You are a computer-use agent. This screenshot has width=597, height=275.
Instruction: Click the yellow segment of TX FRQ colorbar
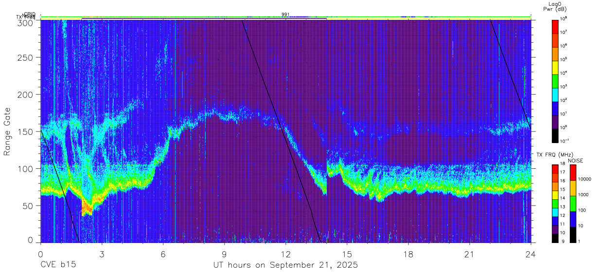[555, 195]
